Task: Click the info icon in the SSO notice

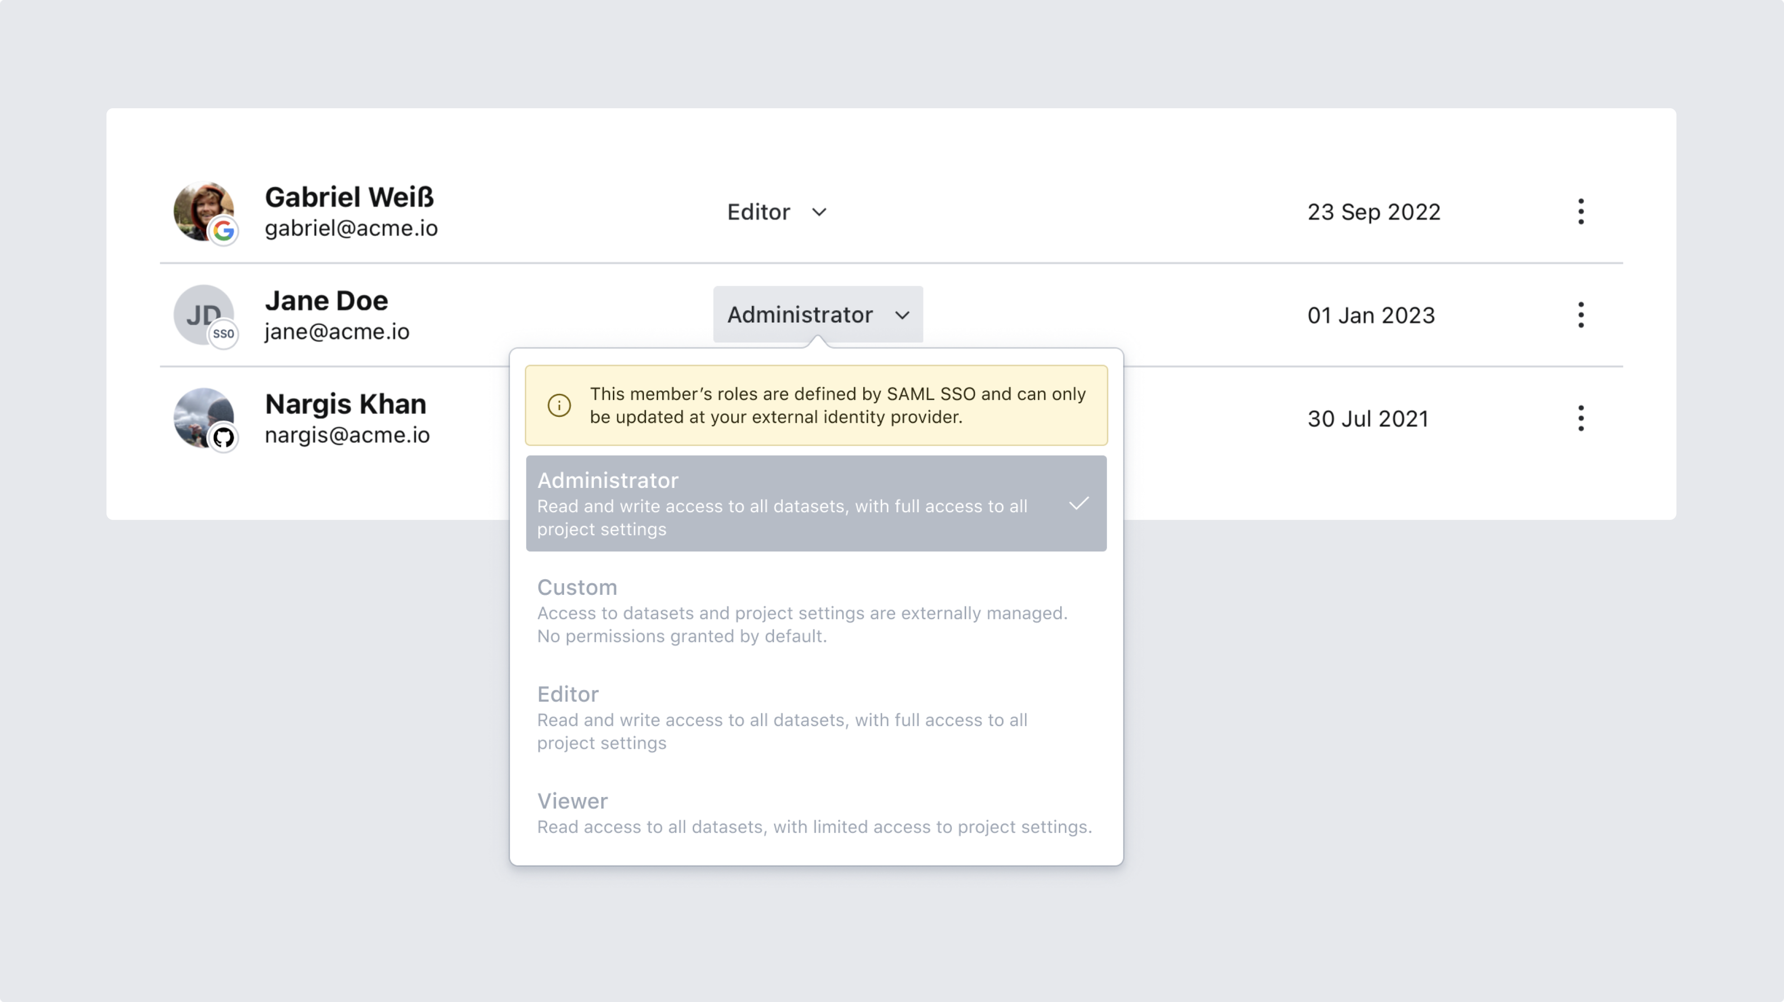Action: [x=559, y=405]
